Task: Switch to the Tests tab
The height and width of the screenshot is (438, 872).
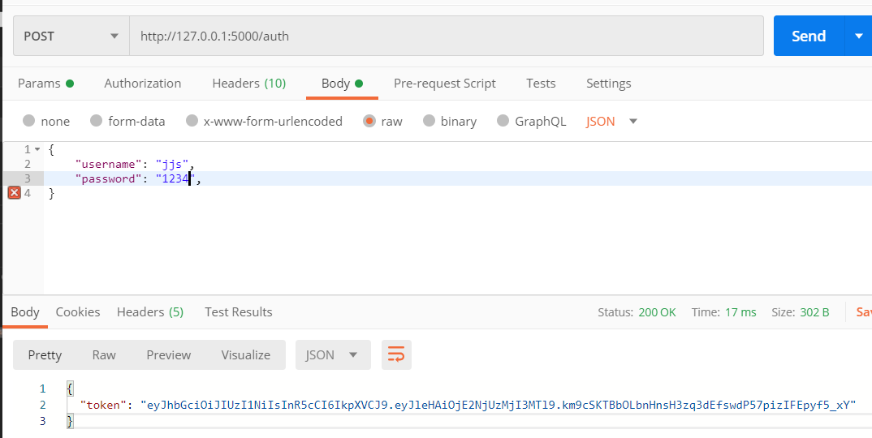Action: tap(541, 84)
